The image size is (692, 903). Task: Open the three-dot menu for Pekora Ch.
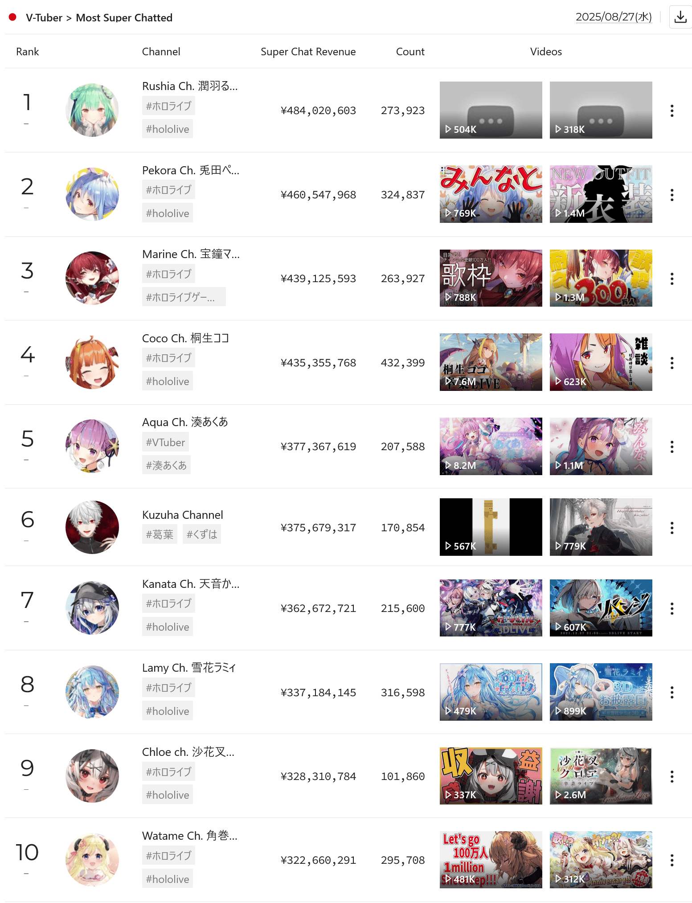coord(672,195)
